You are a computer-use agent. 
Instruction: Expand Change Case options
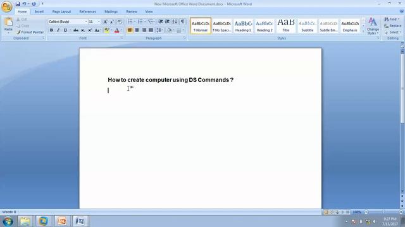click(x=97, y=30)
